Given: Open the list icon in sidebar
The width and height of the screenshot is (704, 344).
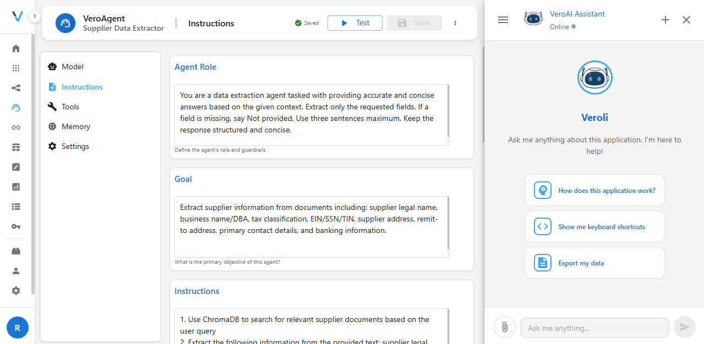Looking at the screenshot, I should tap(16, 207).
